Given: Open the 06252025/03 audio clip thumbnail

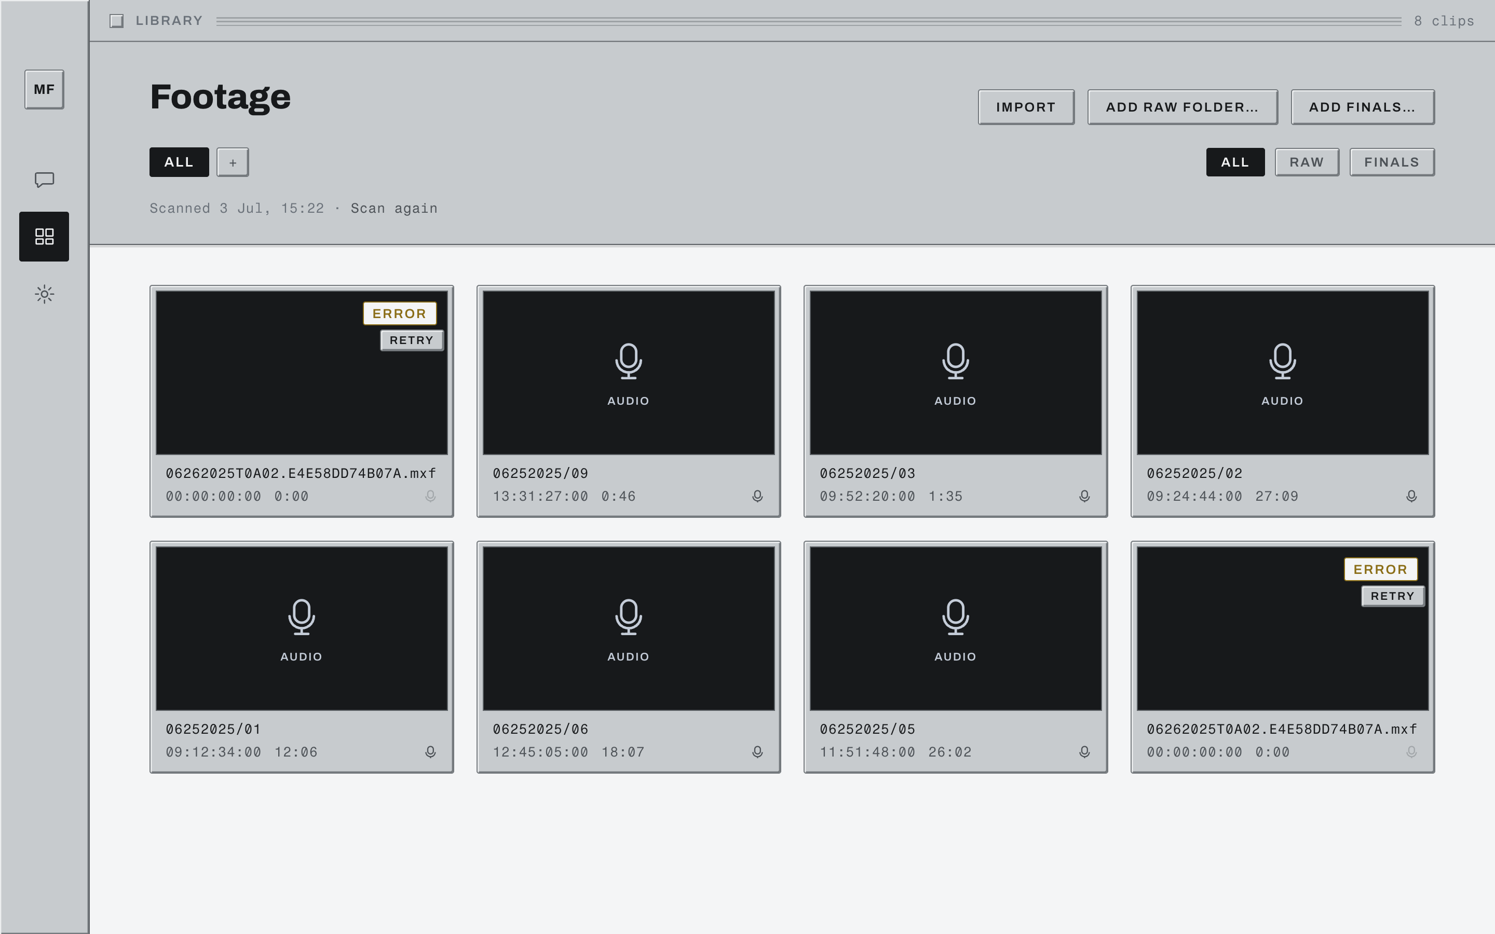Looking at the screenshot, I should [x=955, y=373].
